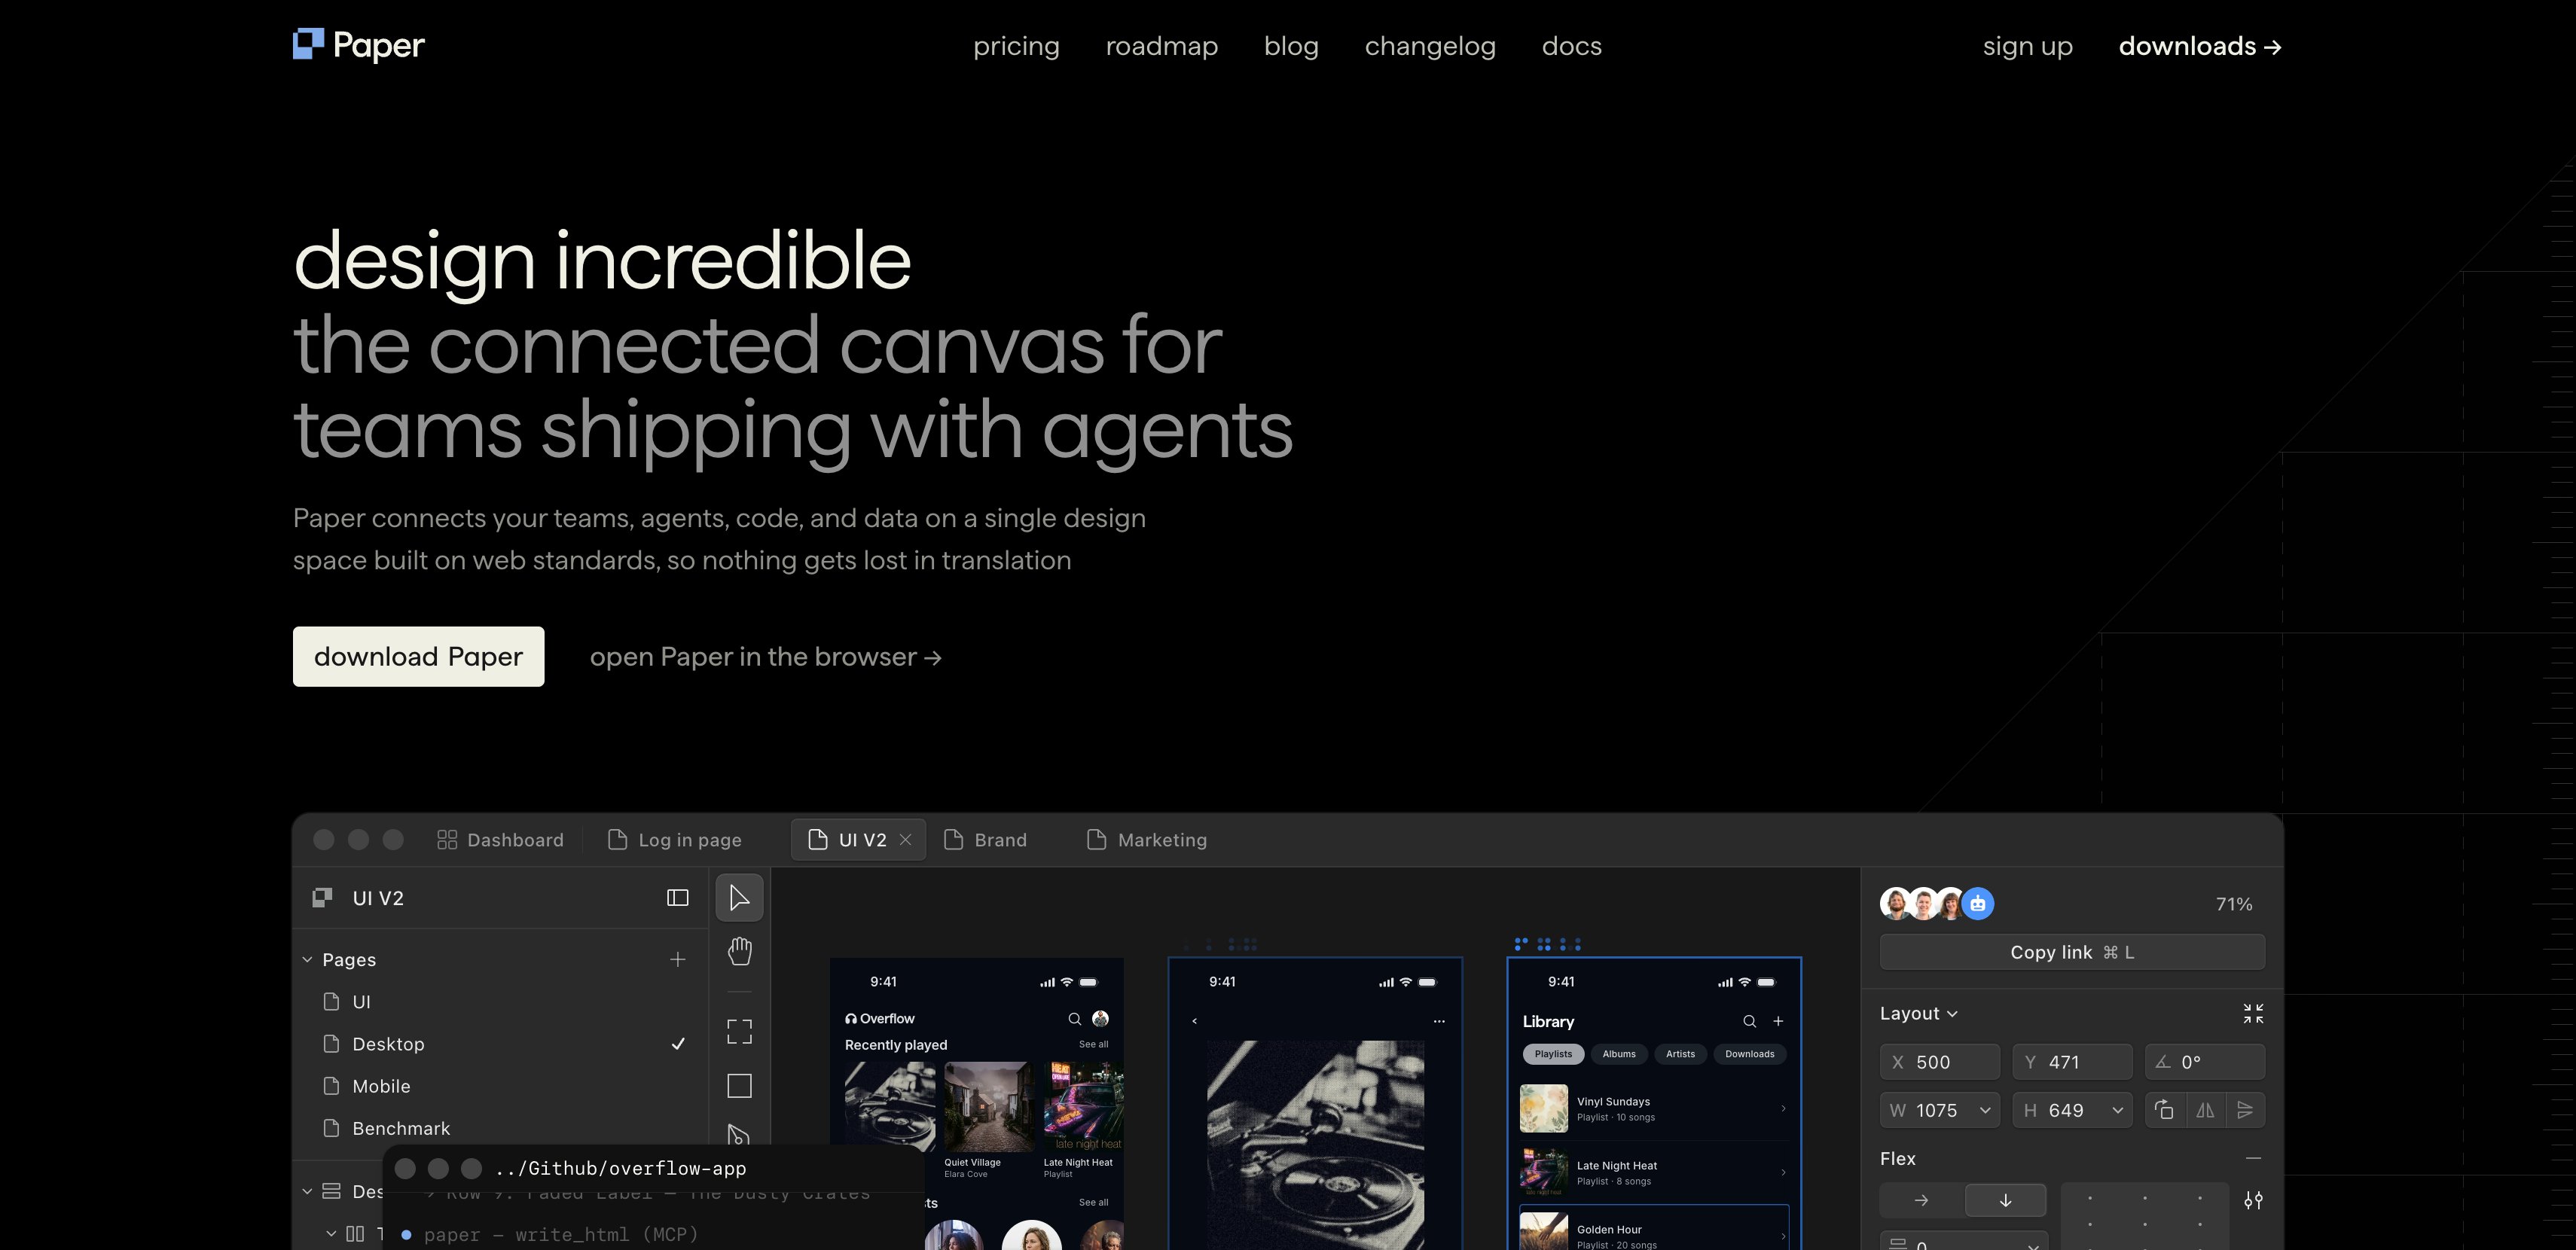Select the Pen tool in the toolbar
The height and width of the screenshot is (1250, 2576).
739,1134
